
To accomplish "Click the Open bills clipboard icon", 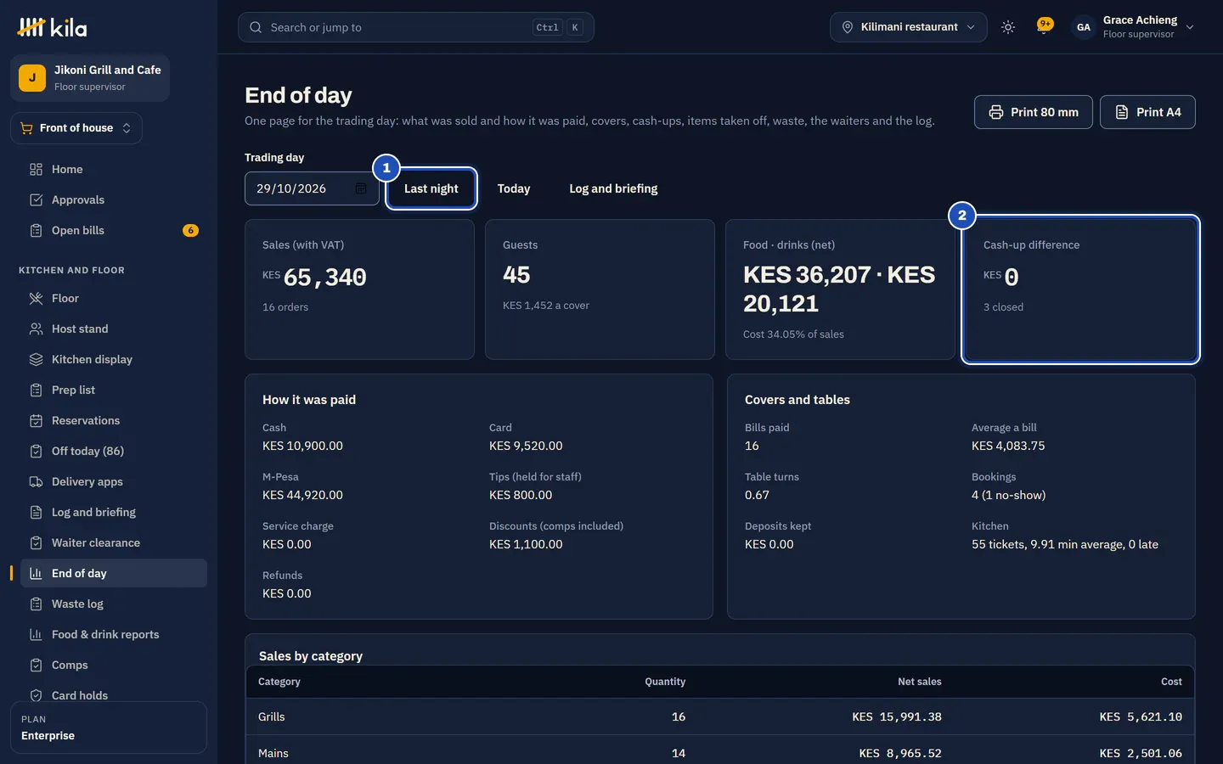I will point(36,231).
